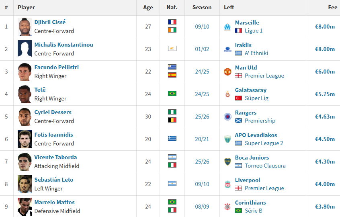The width and height of the screenshot is (340, 217).
Task: Sort by the Season column header
Action: [202, 7]
